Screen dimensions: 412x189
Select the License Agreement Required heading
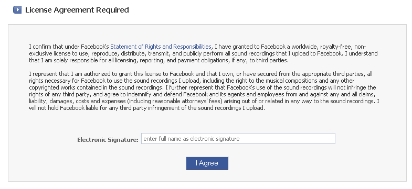tap(77, 10)
